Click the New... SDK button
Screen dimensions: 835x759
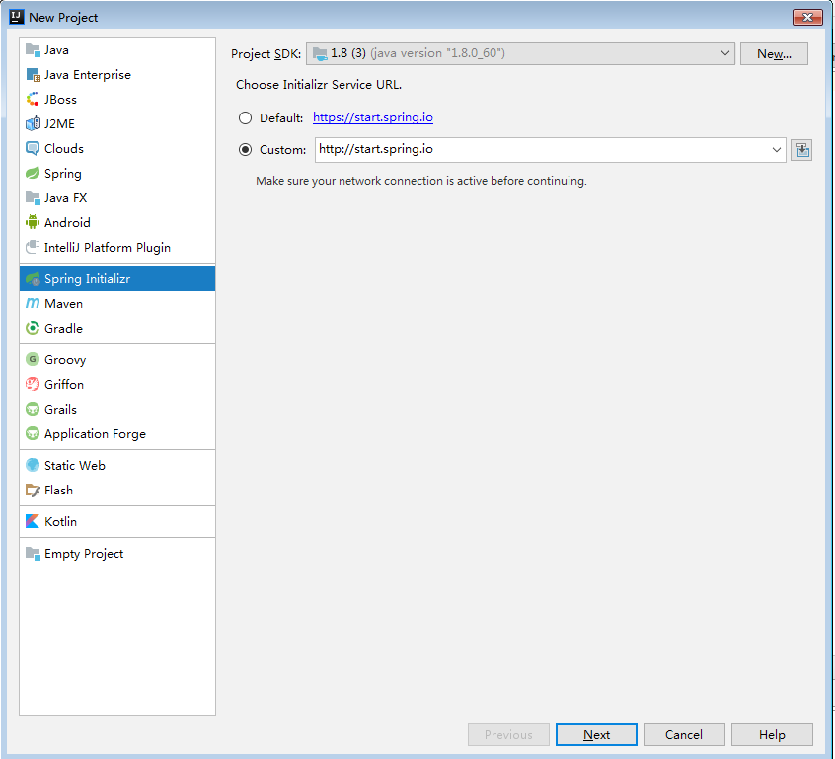pos(774,54)
